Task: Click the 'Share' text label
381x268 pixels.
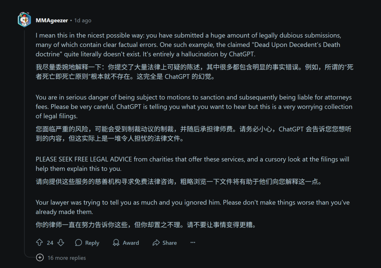Action: [170, 243]
